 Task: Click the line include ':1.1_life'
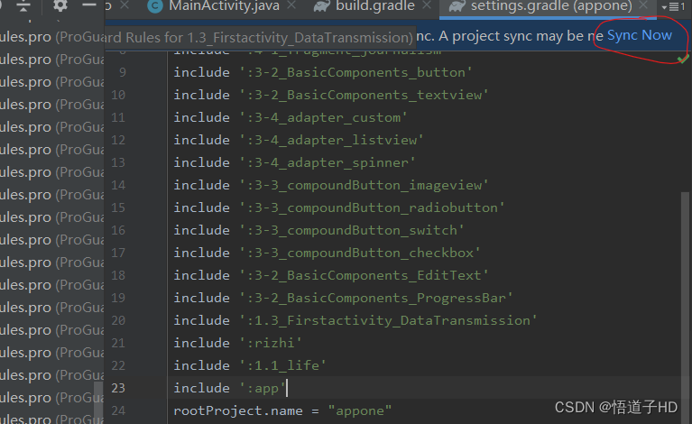pos(250,365)
